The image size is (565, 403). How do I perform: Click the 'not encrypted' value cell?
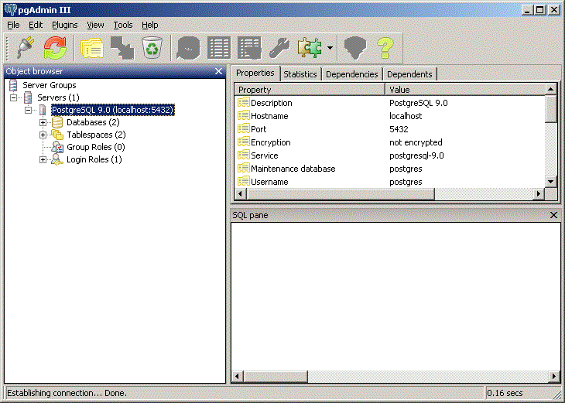[x=416, y=142]
